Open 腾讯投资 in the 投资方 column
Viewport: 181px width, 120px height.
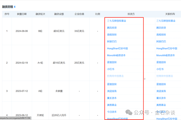112,28
